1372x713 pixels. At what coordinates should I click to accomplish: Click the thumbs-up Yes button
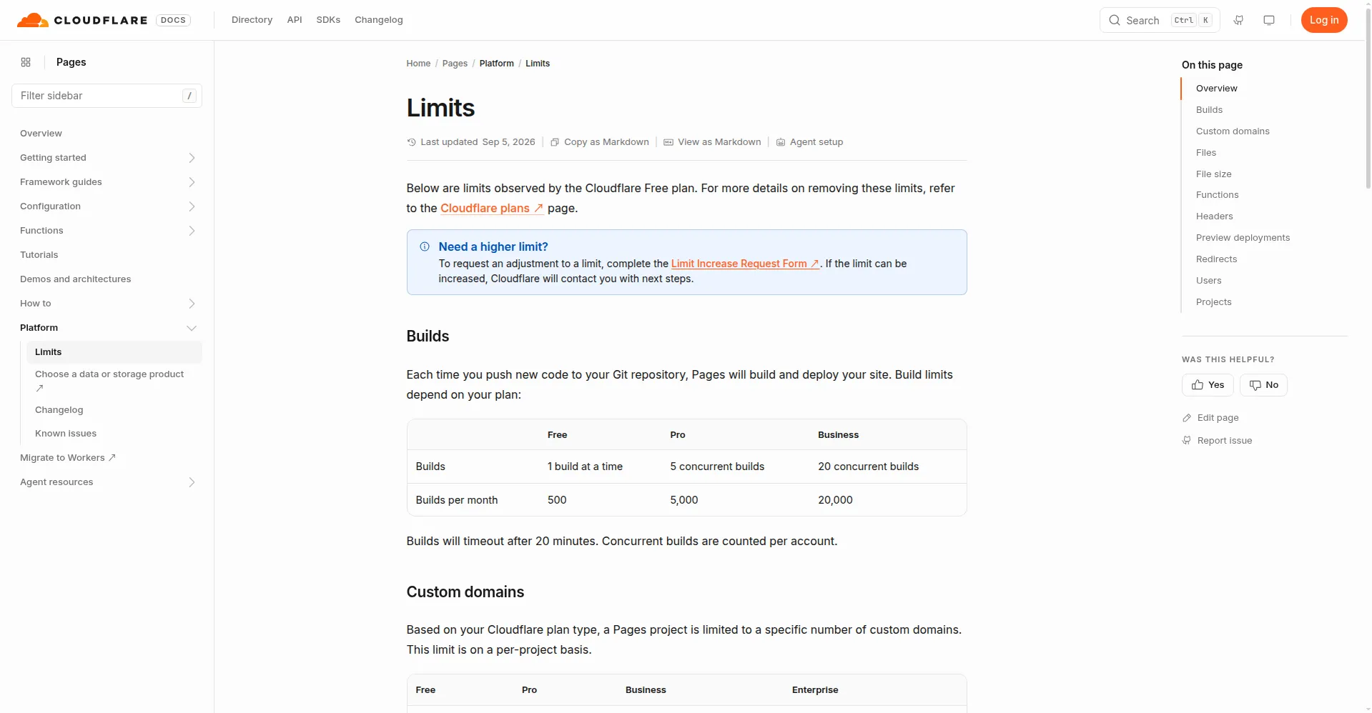[x=1208, y=385]
